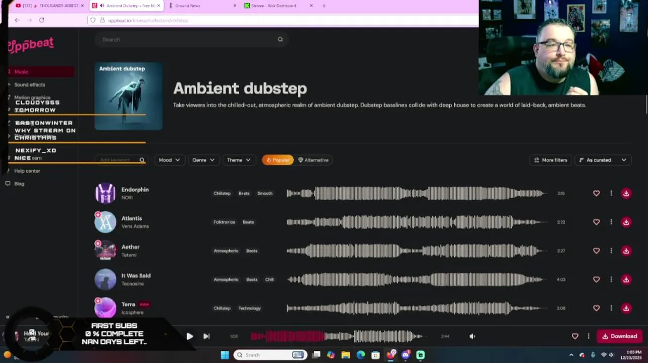Favorite the Terra track with heart
Viewport: 648px width, 363px height.
pyautogui.click(x=597, y=308)
